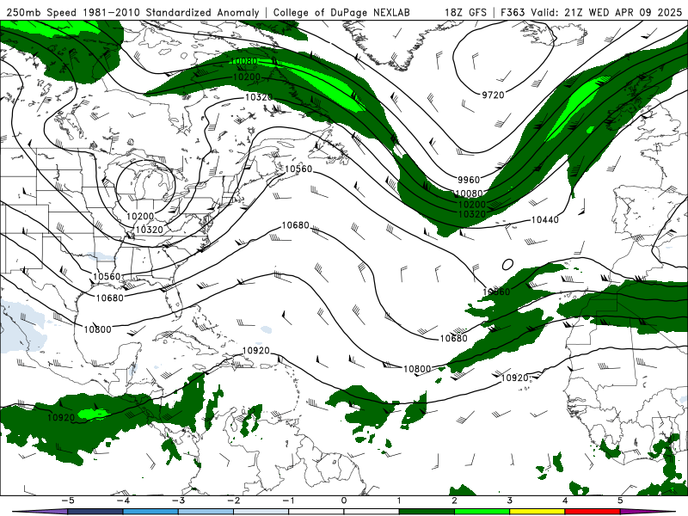Image resolution: width=688 pixels, height=516 pixels.
Task: Click the '-3' tick label on the colorbar
Action: pyautogui.click(x=178, y=501)
